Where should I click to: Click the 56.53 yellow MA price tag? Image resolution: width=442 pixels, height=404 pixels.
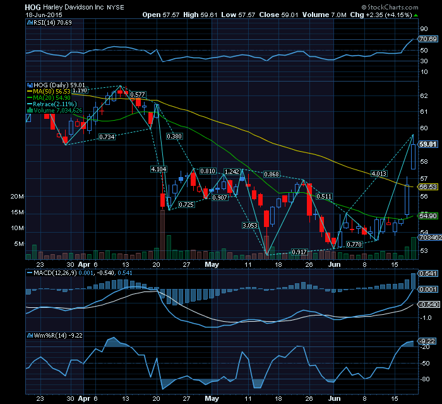point(428,187)
